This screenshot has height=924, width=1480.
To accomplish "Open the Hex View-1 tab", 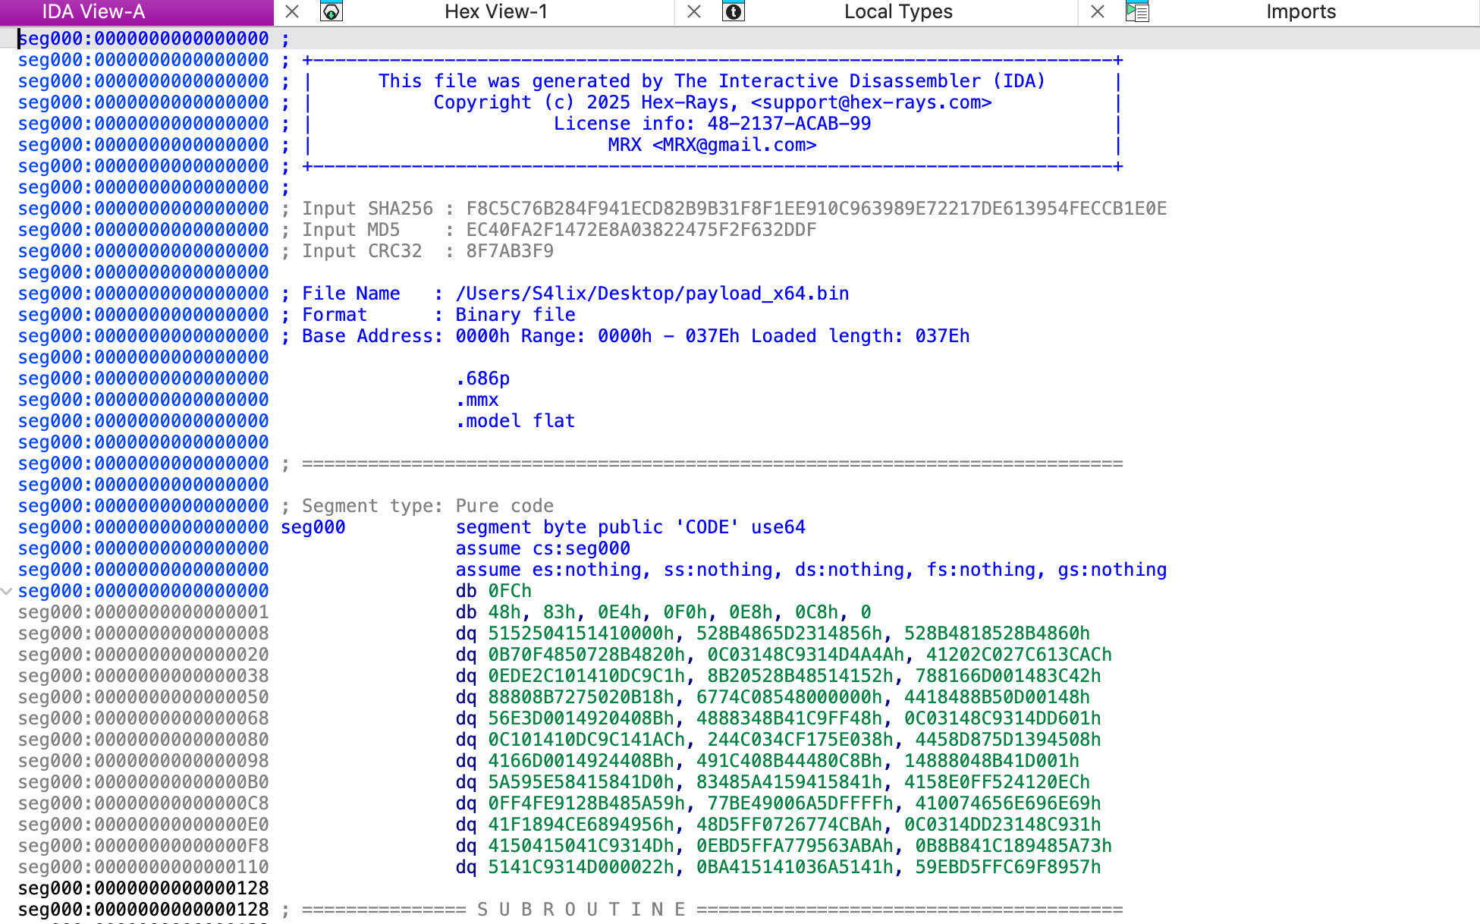I will (495, 11).
